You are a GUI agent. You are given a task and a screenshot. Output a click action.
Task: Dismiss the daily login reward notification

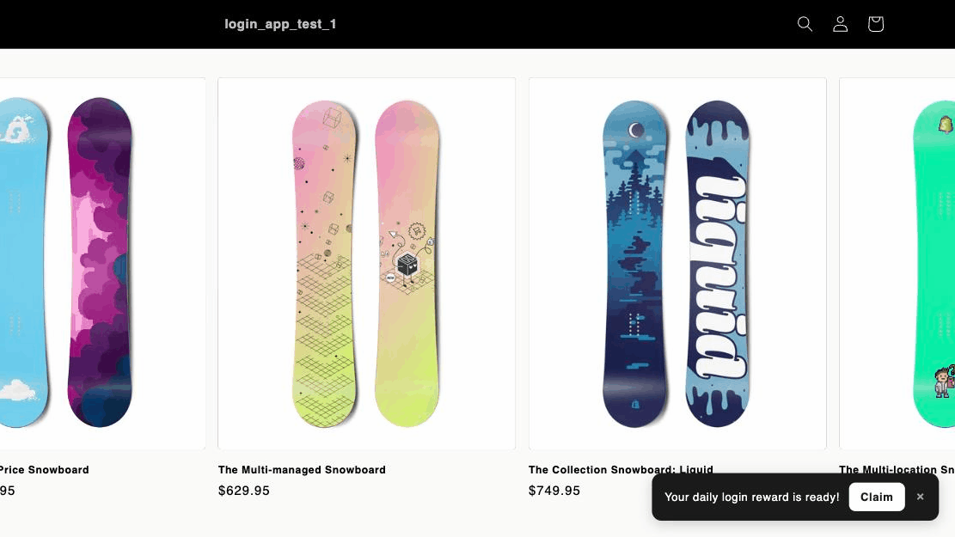(921, 497)
